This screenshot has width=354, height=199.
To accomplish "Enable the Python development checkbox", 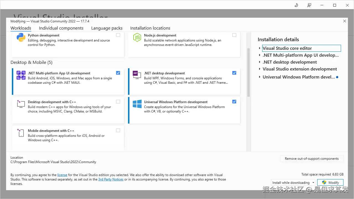I will pyautogui.click(x=118, y=35).
